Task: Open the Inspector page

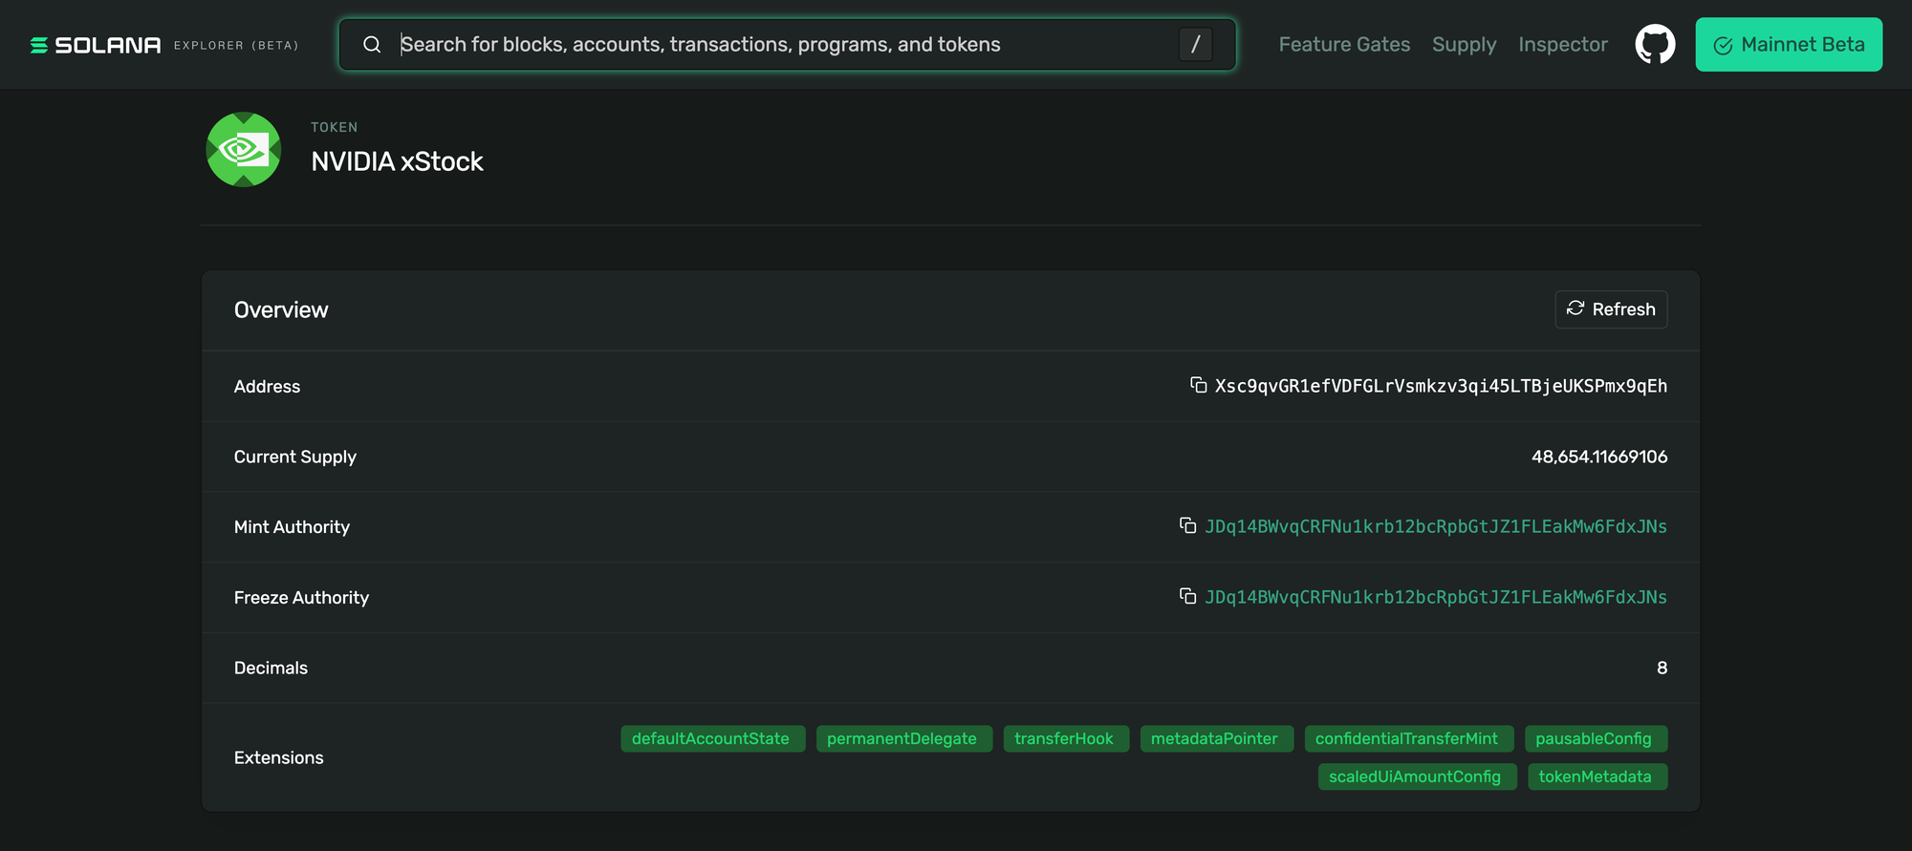Action: pyautogui.click(x=1563, y=44)
